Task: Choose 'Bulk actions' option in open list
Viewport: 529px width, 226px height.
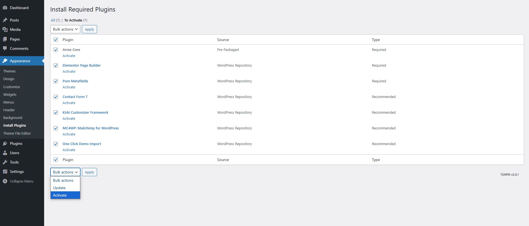Action: click(x=65, y=180)
